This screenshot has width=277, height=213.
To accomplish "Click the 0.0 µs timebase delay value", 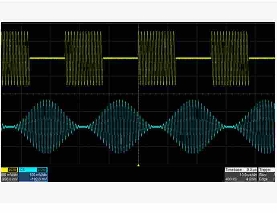I will coord(252,170).
